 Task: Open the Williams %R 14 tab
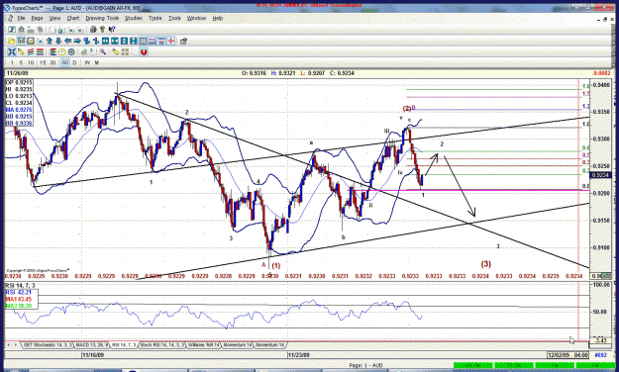pyautogui.click(x=203, y=344)
